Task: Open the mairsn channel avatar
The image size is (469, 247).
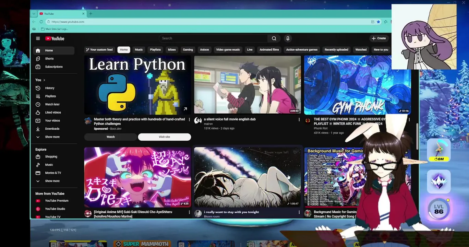Action: [198, 120]
